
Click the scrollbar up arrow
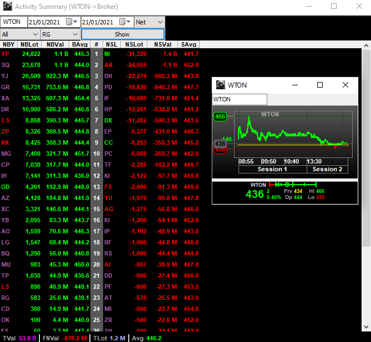[366, 45]
